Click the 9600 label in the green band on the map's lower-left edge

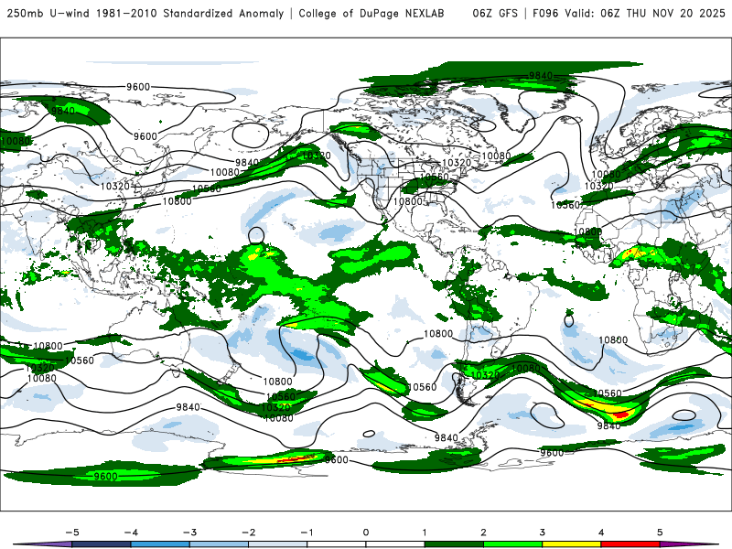105,476
